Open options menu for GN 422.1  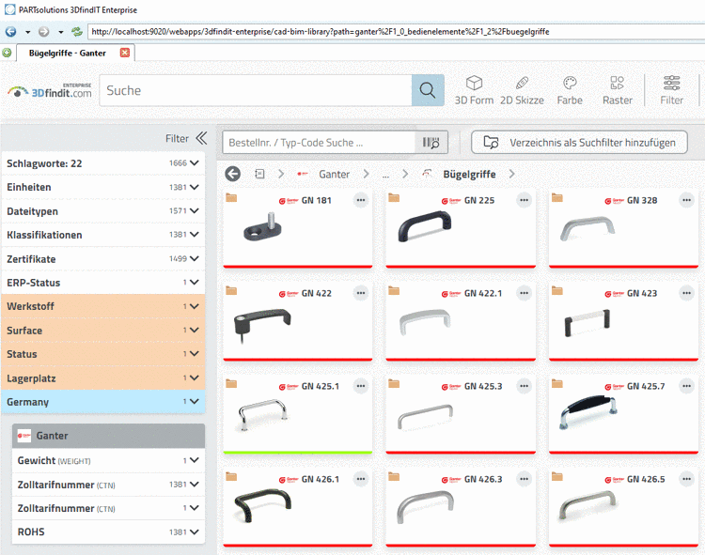(x=524, y=293)
